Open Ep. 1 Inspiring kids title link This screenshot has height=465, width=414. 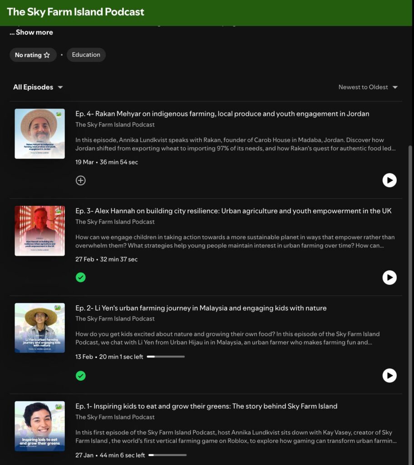tap(206, 406)
